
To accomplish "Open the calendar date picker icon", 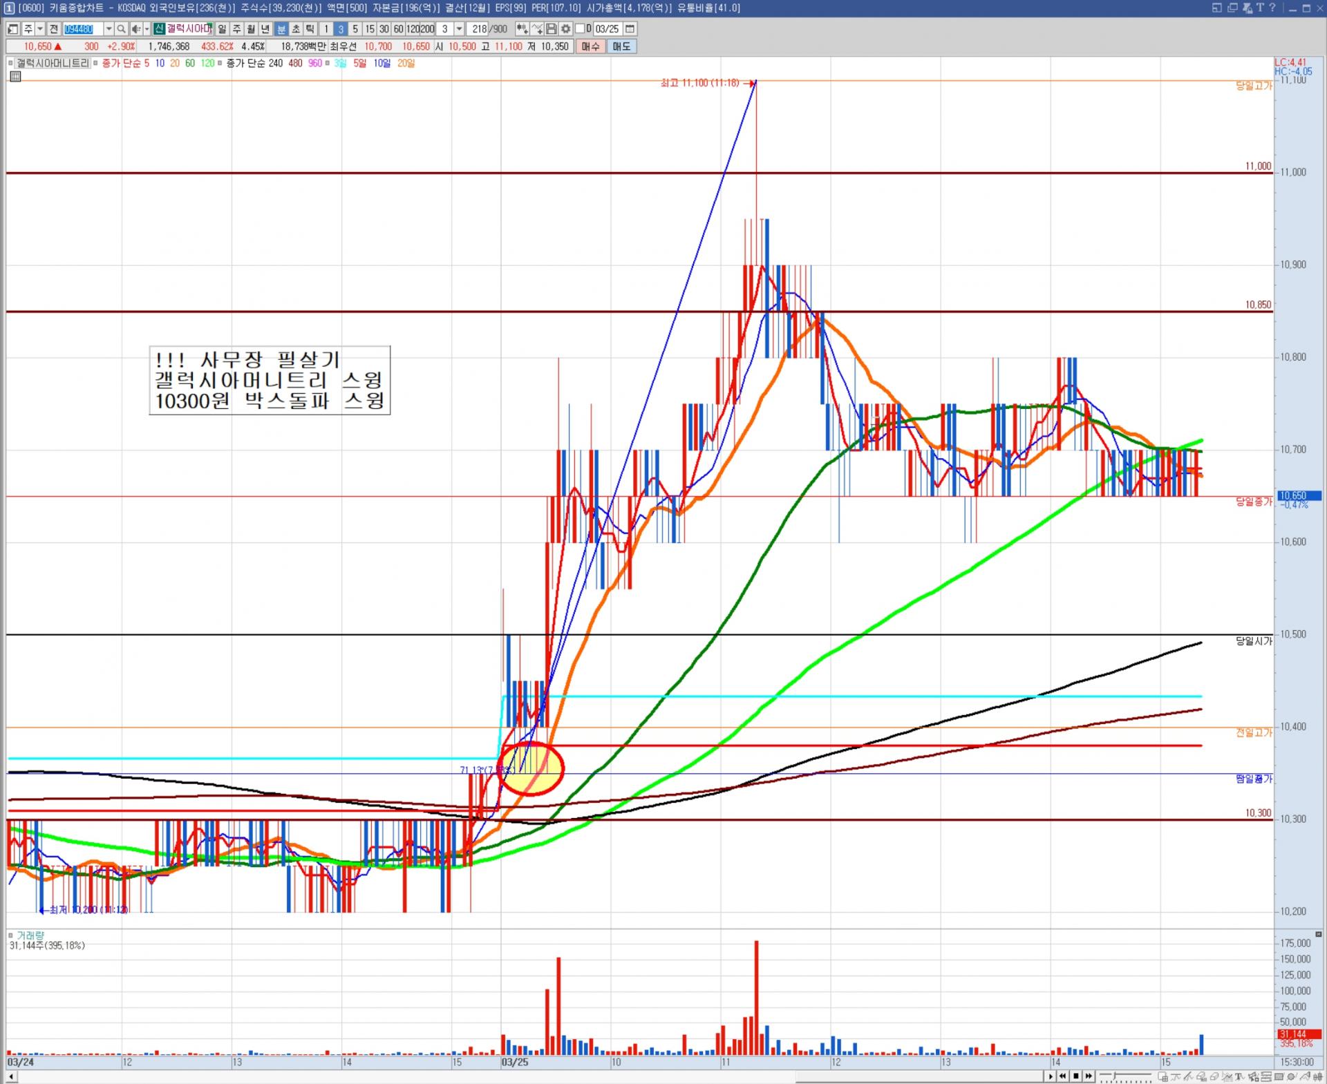I will pyautogui.click(x=630, y=29).
